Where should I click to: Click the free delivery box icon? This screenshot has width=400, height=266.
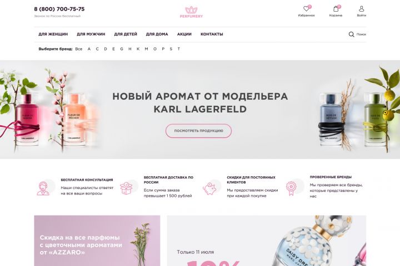126,188
